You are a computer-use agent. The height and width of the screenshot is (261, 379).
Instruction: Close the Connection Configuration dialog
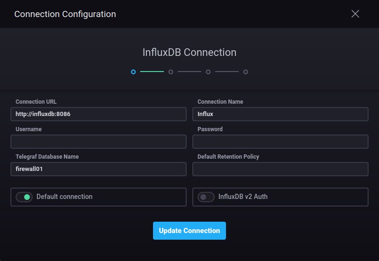coord(355,14)
